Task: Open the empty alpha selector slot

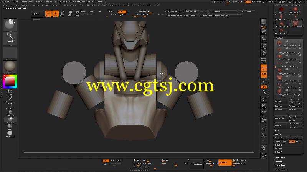Action: 10,53
